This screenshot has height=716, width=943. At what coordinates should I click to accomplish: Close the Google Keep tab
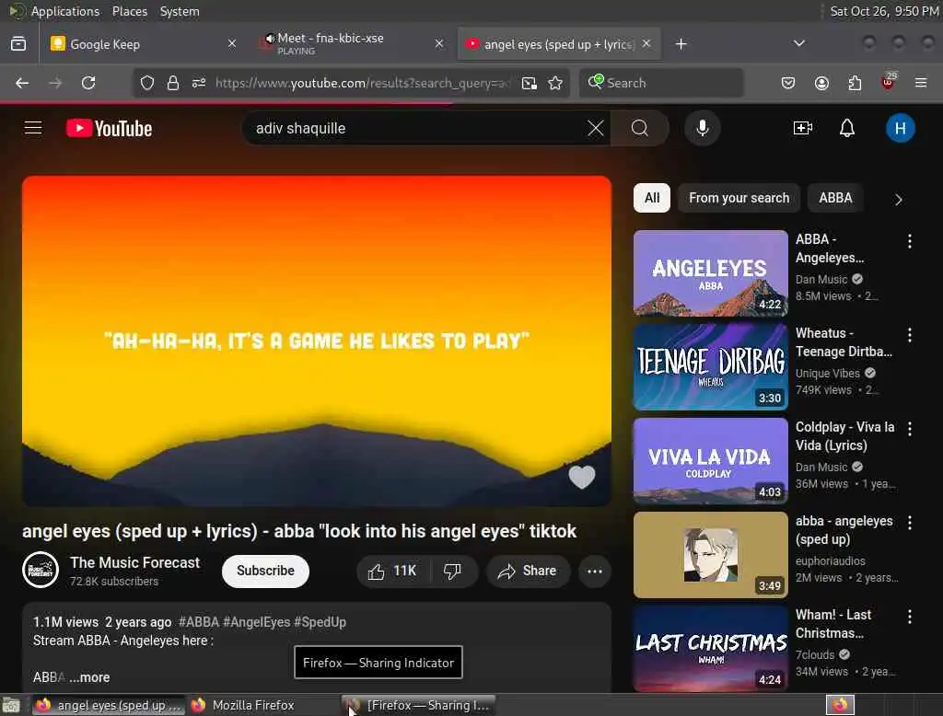pos(231,43)
